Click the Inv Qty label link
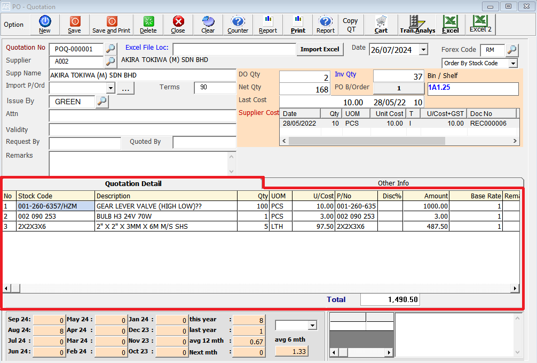This screenshot has height=363, width=537. (x=345, y=74)
